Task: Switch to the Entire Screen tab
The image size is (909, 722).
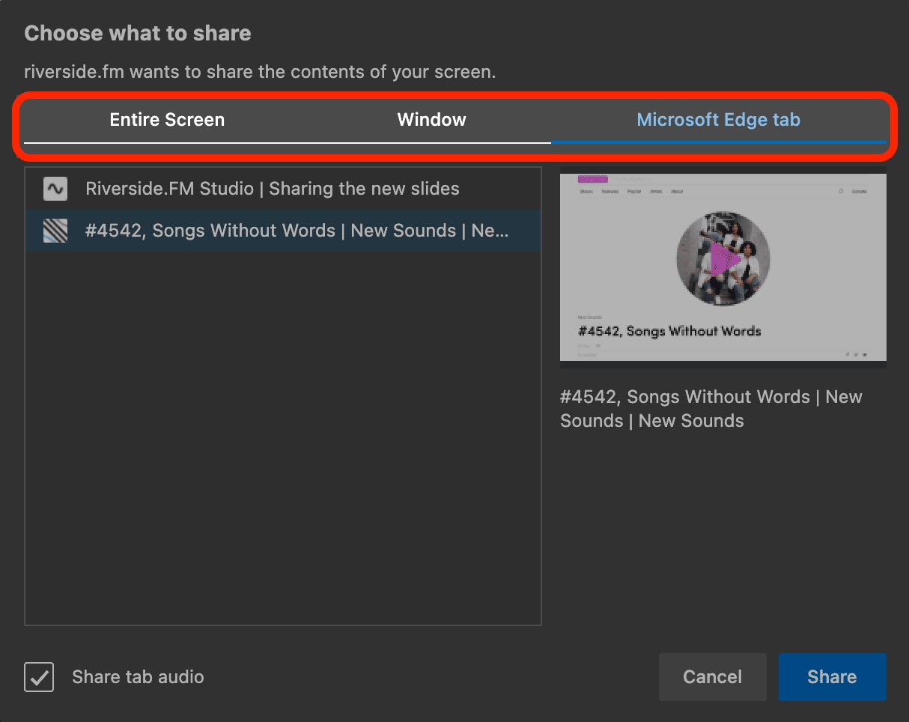Action: click(167, 120)
